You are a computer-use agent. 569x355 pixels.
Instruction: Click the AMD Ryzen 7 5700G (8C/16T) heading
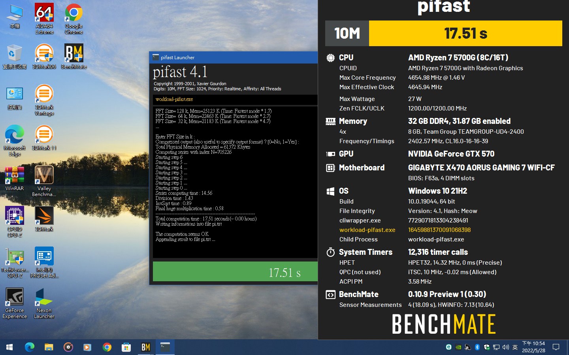(458, 58)
